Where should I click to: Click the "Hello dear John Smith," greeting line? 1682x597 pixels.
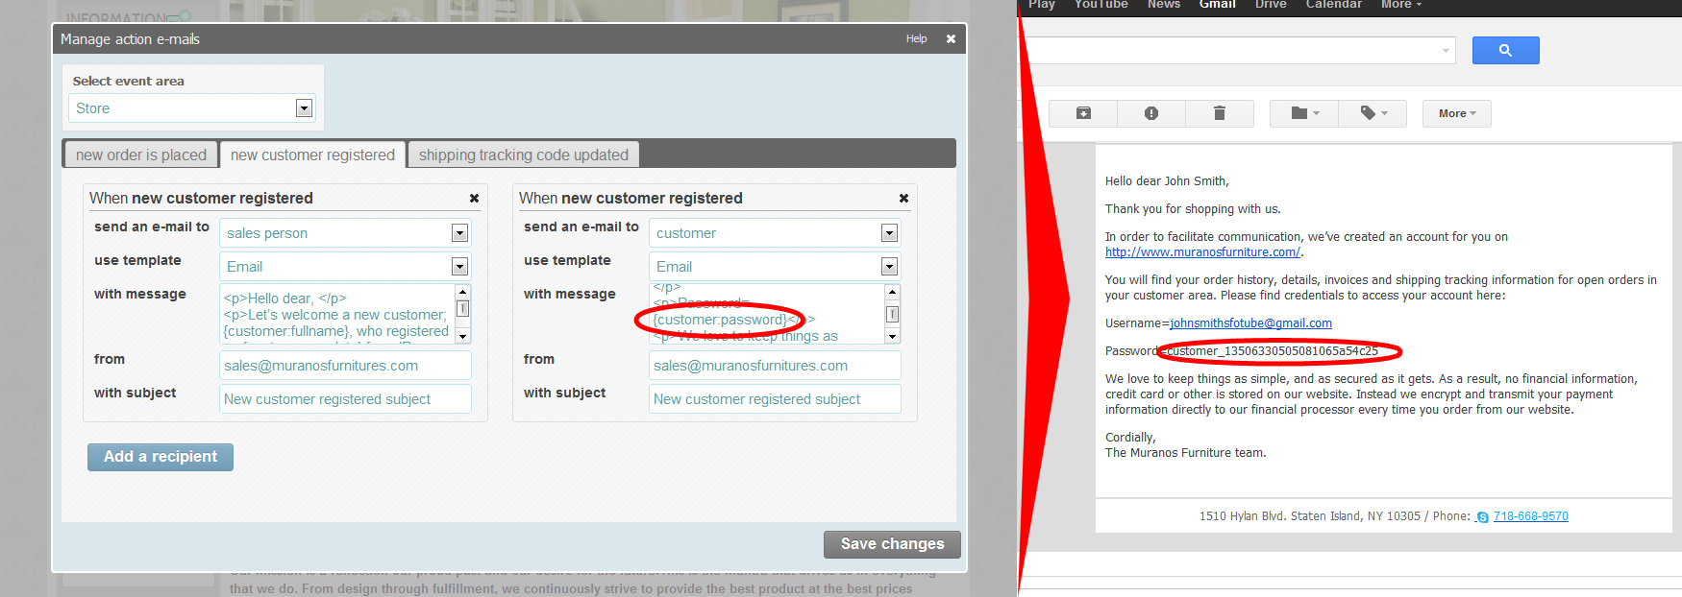point(1167,181)
